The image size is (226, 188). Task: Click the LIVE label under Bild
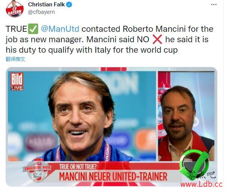(x=17, y=88)
